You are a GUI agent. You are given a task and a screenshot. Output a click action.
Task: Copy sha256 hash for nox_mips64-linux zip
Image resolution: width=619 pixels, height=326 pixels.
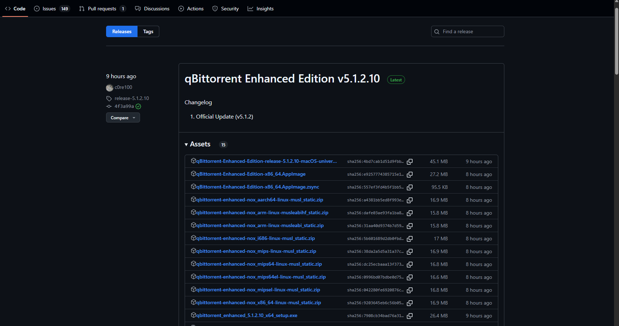pyautogui.click(x=410, y=265)
